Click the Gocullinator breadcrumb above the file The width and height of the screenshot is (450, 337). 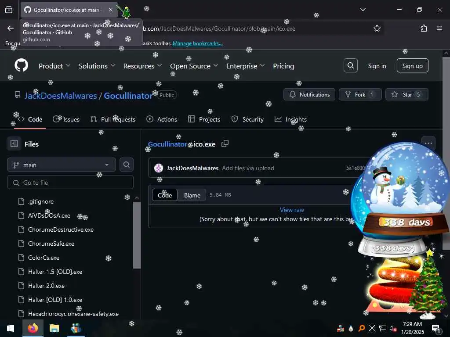coord(167,144)
